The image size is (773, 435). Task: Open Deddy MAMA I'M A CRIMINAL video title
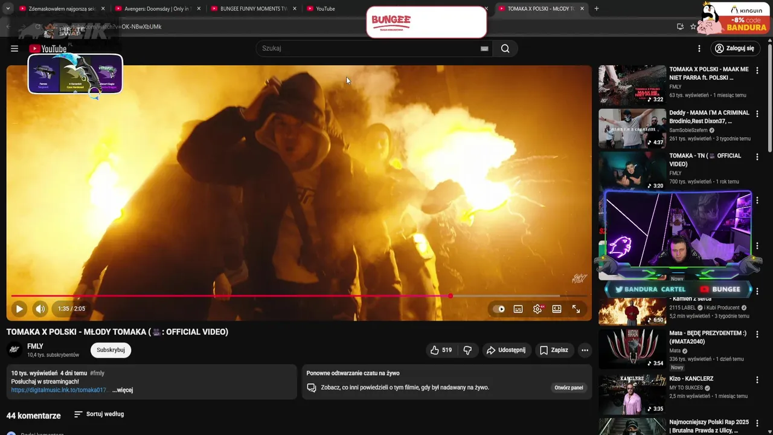(x=709, y=117)
